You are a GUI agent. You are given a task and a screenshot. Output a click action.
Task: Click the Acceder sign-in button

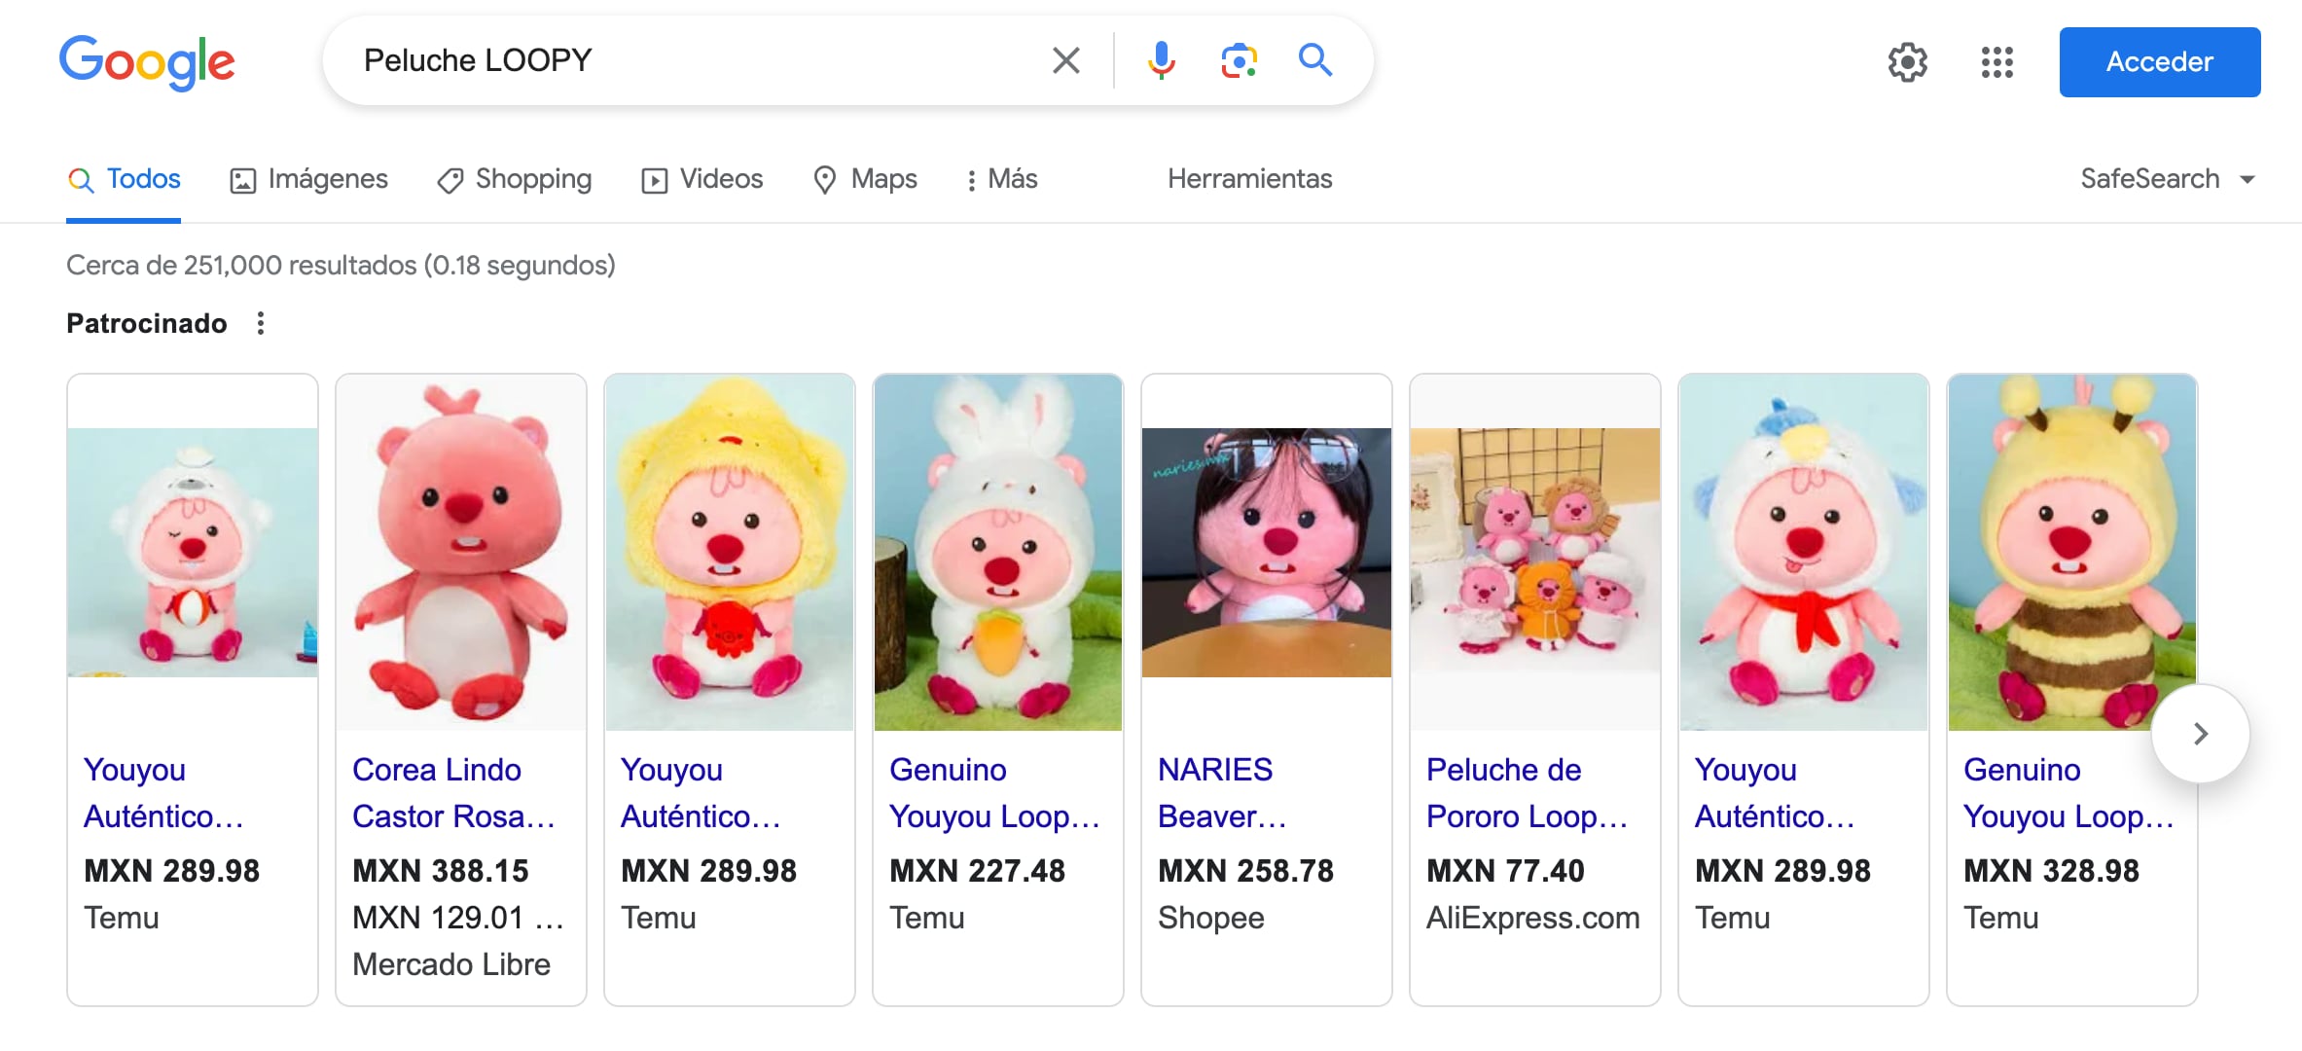2159,62
